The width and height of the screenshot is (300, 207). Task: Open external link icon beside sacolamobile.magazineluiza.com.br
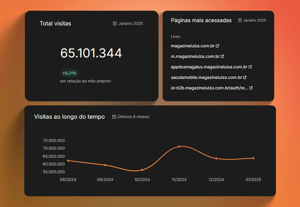click(x=245, y=77)
